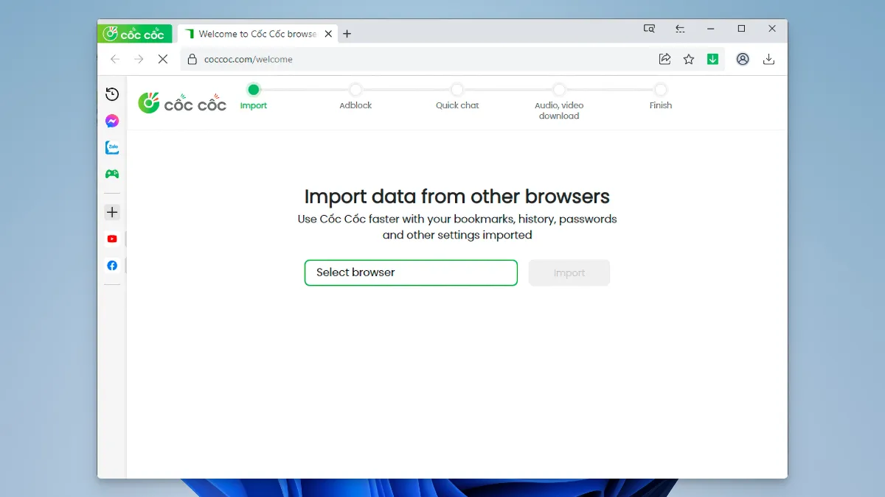The height and width of the screenshot is (497, 885).
Task: Select the Audio, video download step
Action: click(559, 90)
